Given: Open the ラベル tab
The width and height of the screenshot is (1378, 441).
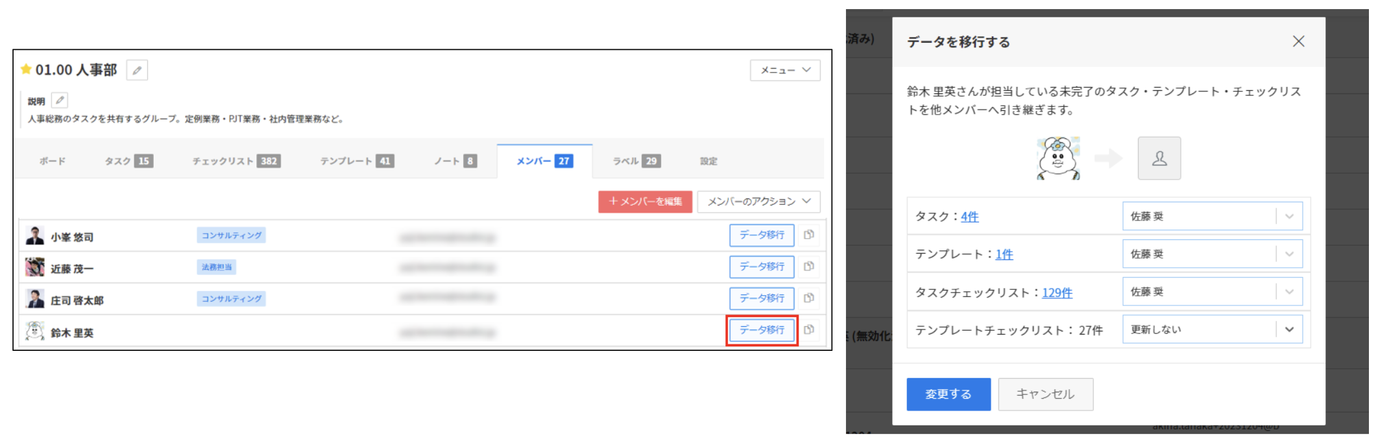Looking at the screenshot, I should click(636, 161).
